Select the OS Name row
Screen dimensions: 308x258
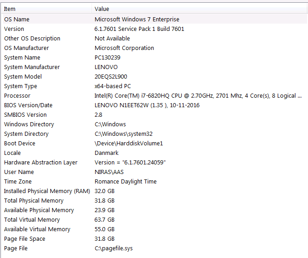155,19
